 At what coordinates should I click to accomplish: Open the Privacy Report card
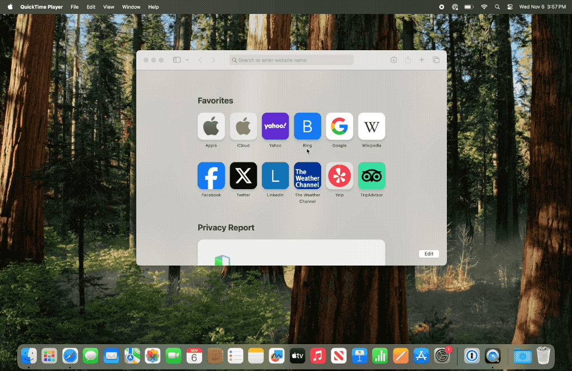tap(292, 253)
